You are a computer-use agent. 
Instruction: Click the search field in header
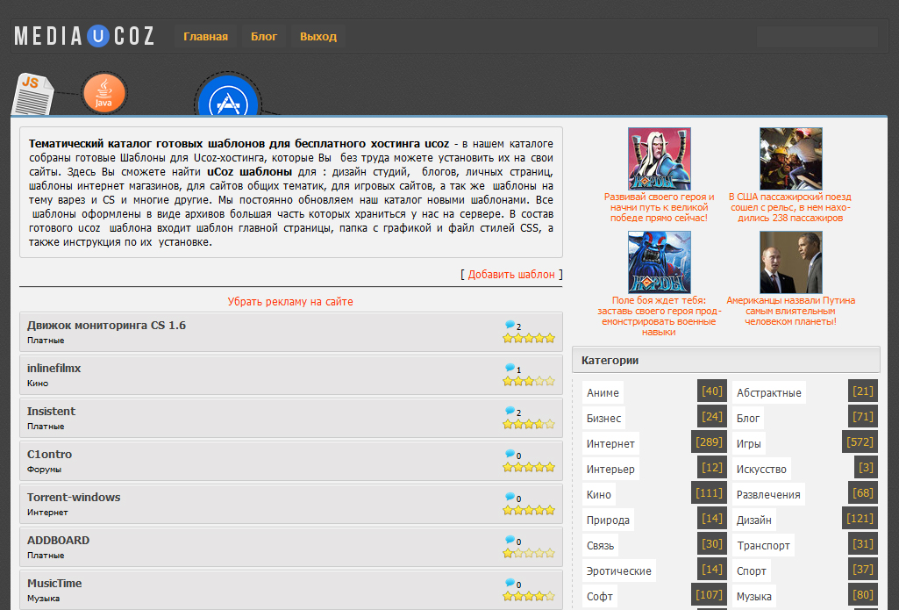point(817,37)
